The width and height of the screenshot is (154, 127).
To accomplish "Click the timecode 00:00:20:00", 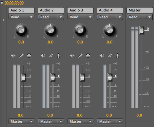I will [14, 3].
